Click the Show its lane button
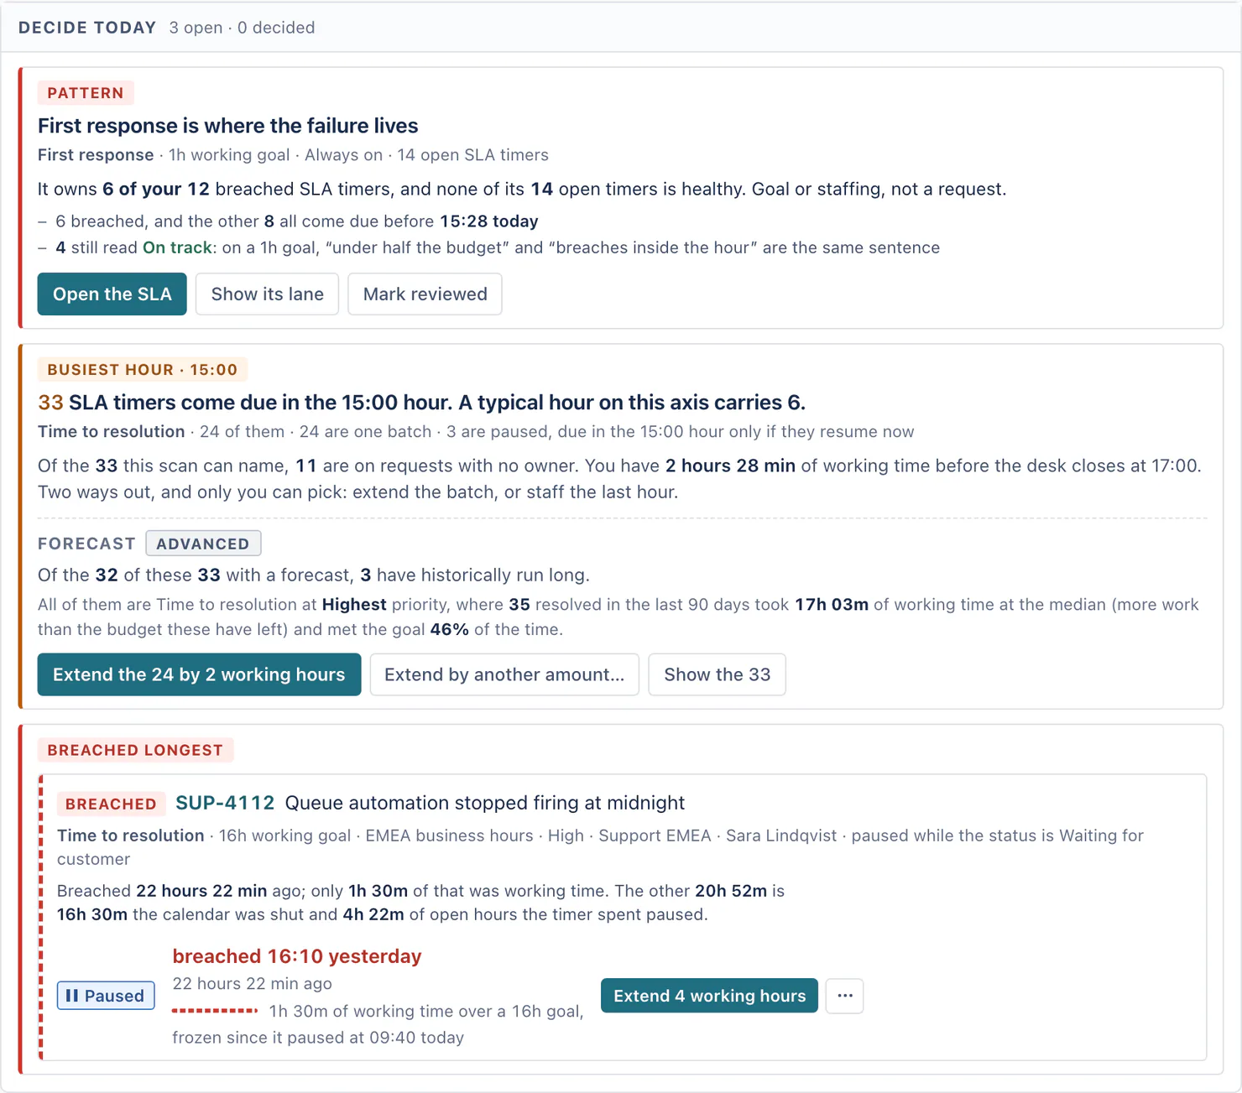Image resolution: width=1242 pixels, height=1093 pixels. [267, 294]
